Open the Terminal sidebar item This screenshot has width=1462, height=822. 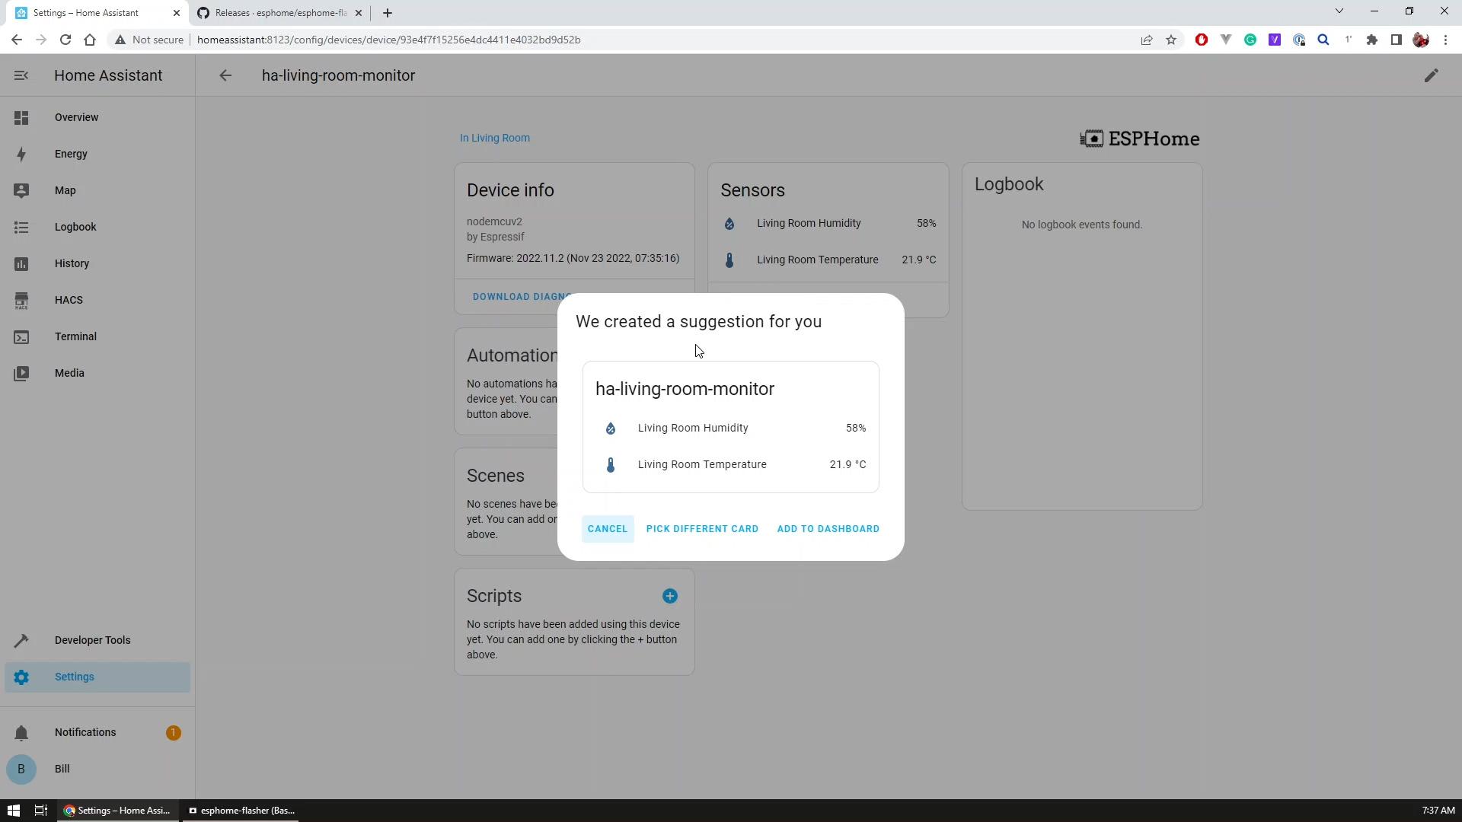tap(75, 336)
